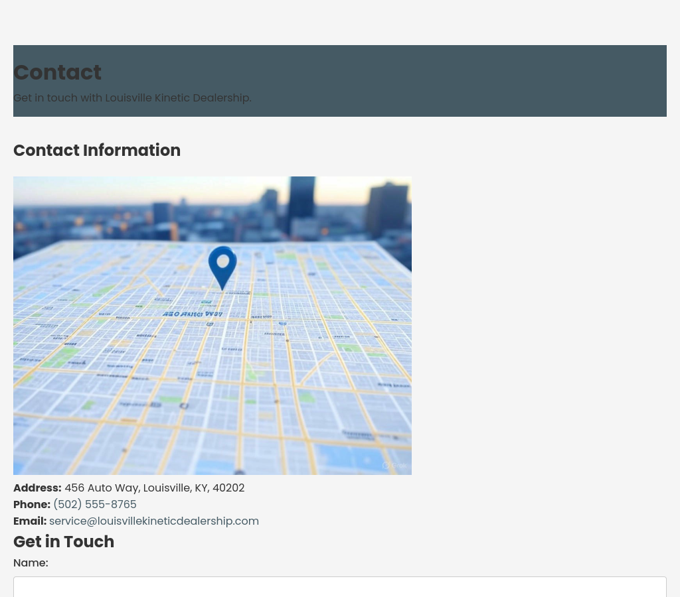Click the bold Address: label
680x597 pixels.
(37, 488)
